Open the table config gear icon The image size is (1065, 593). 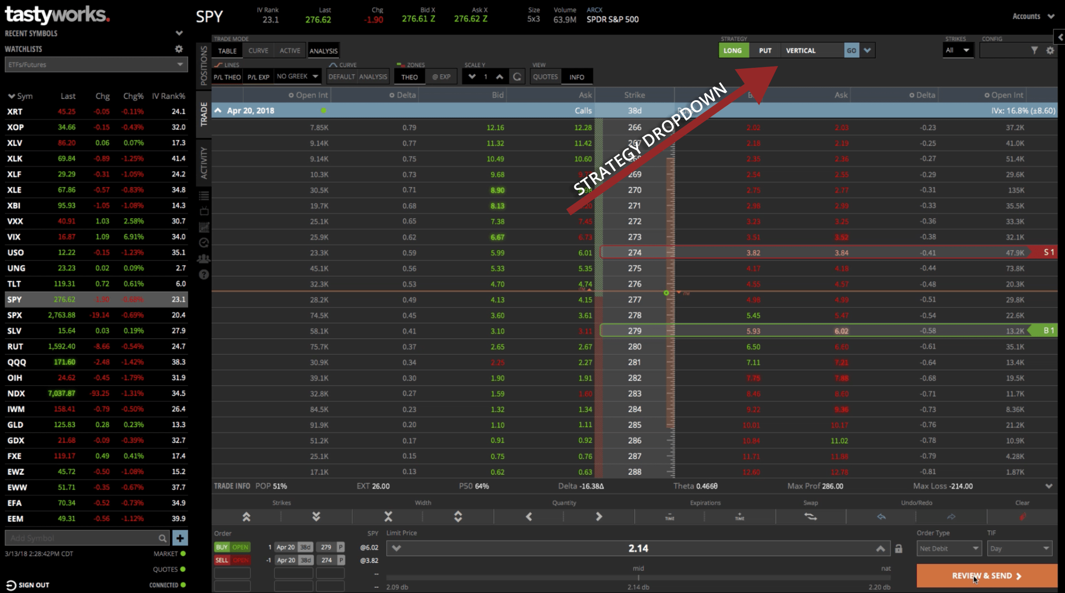pos(1050,51)
